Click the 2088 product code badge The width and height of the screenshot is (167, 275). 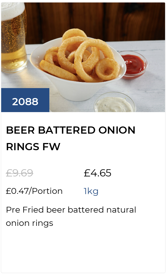[x=25, y=101]
